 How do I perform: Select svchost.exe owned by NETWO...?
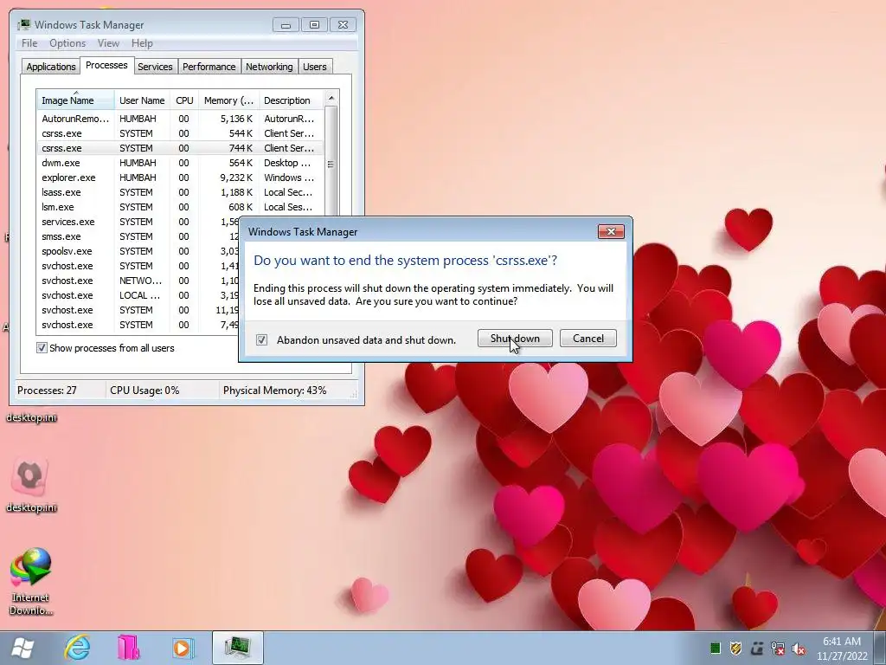click(138, 281)
